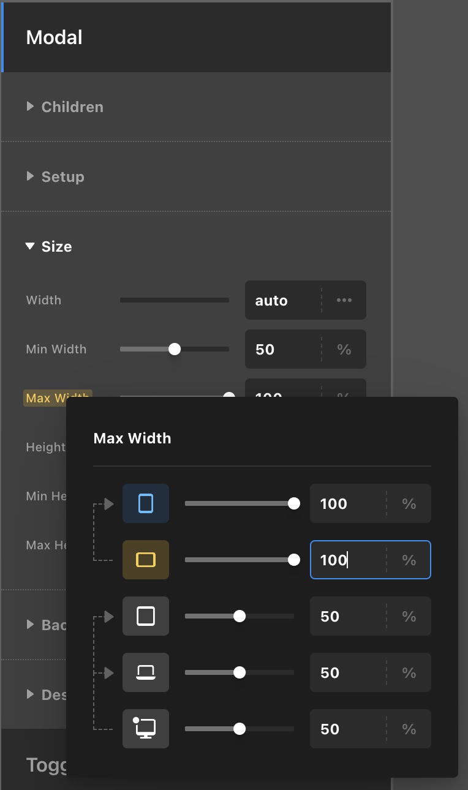Select the laptop breakpoint icon
The width and height of the screenshot is (468, 790).
pyautogui.click(x=146, y=672)
